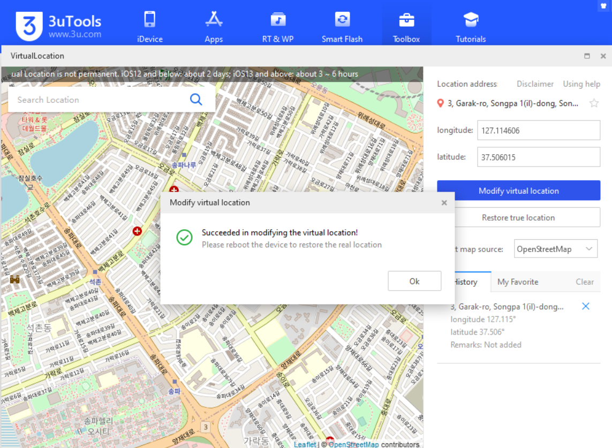Click Modify virtual location button
Viewport: 612px width, 448px height.
point(518,191)
